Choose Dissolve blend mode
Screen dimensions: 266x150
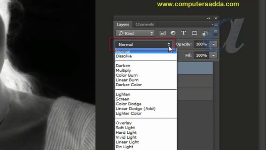(x=146, y=56)
